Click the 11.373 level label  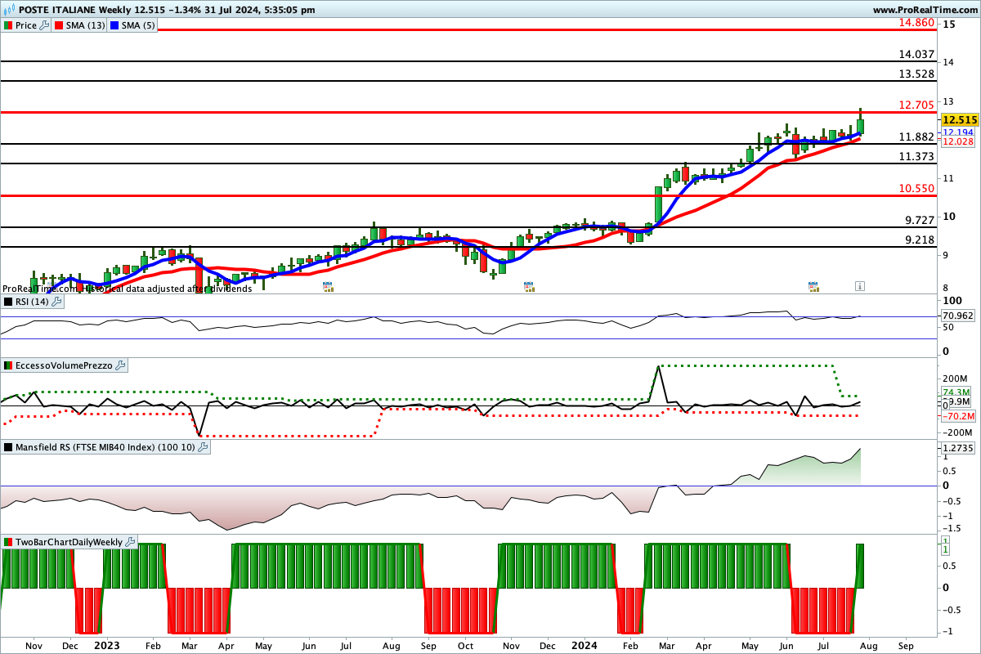tap(916, 156)
